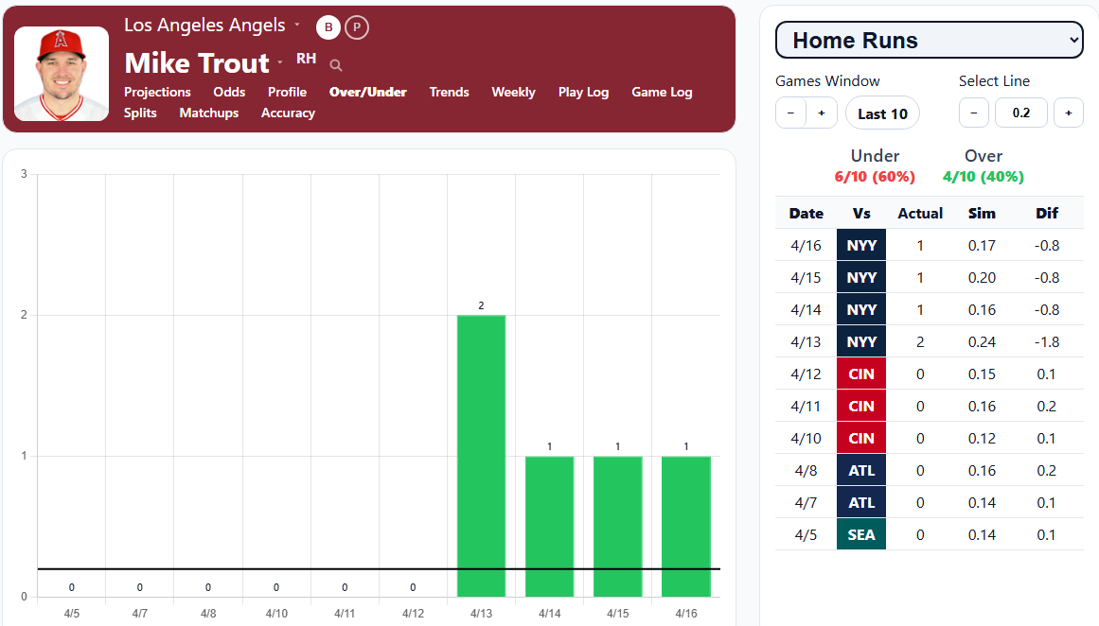Increase the select line value
1099x626 pixels.
coord(1068,113)
